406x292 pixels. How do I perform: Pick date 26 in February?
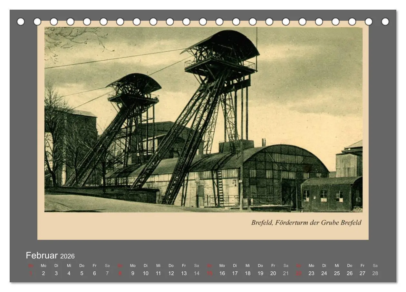[x=350, y=273]
